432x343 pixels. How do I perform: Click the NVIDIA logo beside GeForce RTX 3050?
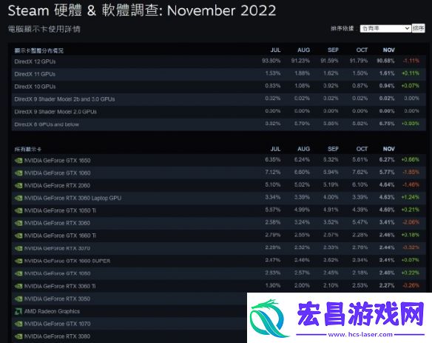coord(18,299)
